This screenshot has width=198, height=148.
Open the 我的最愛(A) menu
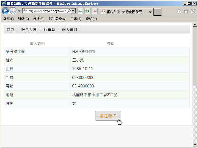tap(57, 19)
